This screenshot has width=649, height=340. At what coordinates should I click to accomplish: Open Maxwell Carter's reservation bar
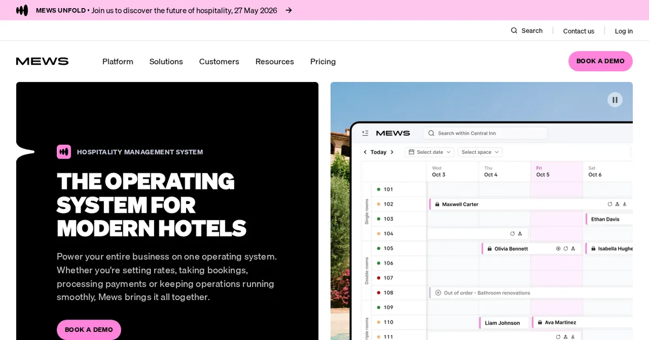click(531, 204)
